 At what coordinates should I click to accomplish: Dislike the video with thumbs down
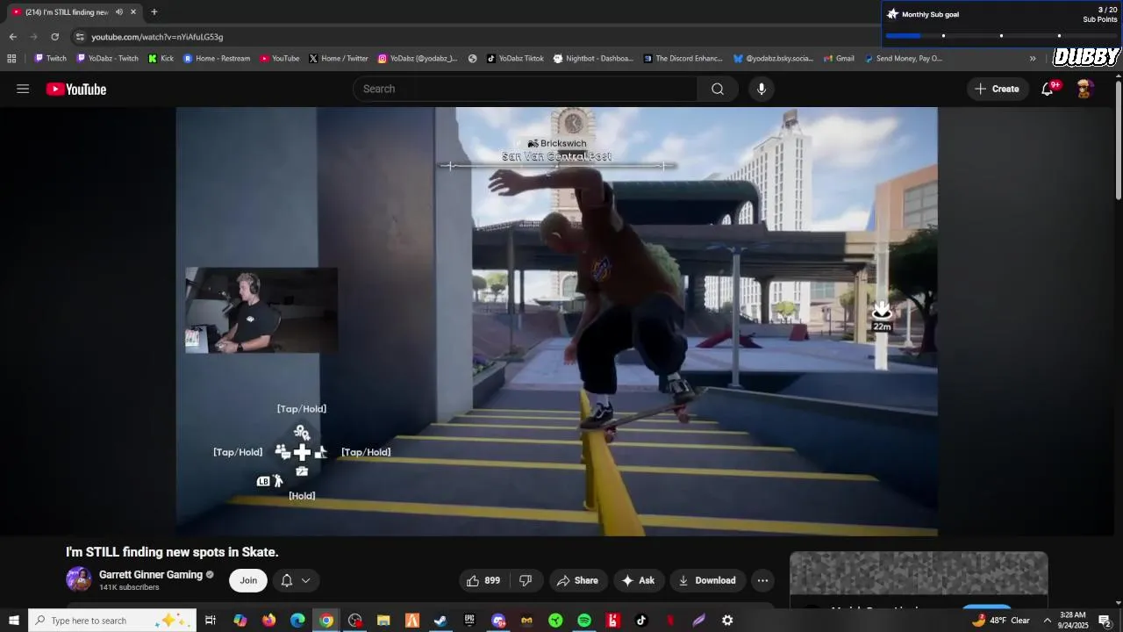coord(526,580)
